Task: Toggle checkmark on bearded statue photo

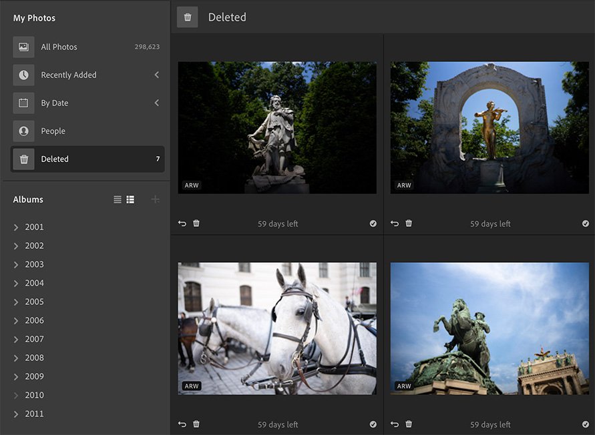Action: (373, 224)
